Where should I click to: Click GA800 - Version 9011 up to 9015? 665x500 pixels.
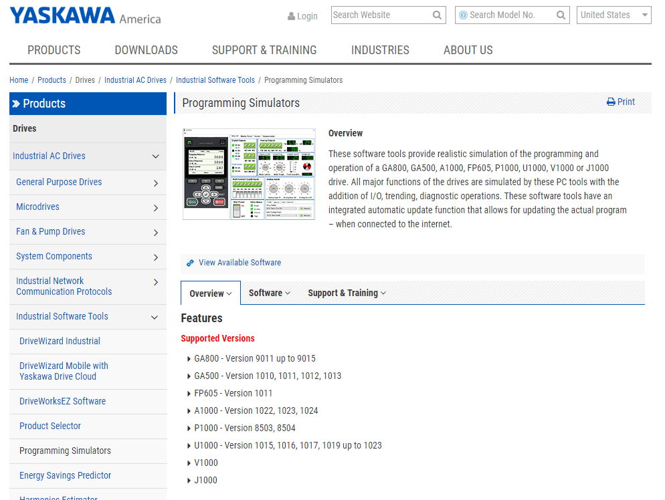click(x=254, y=358)
